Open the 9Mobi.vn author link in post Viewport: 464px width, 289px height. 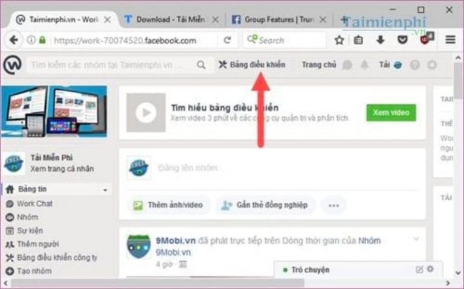pos(176,241)
